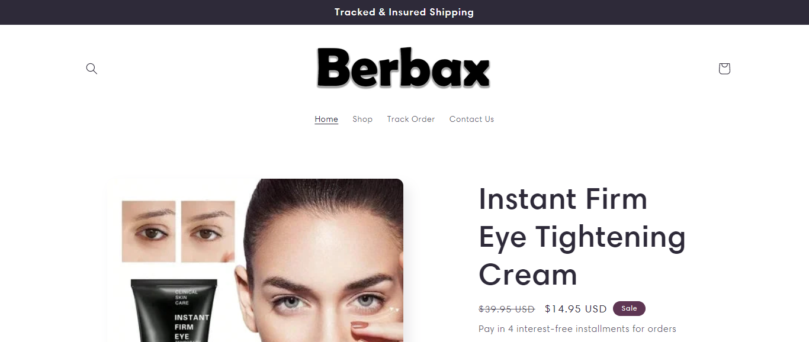Click the crossed-out $39.95 USD price
The width and height of the screenshot is (809, 342).
(506, 309)
